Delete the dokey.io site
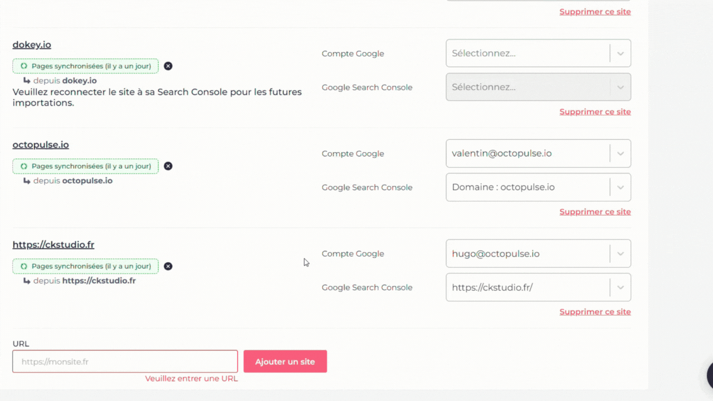The height and width of the screenshot is (401, 713). (595, 112)
